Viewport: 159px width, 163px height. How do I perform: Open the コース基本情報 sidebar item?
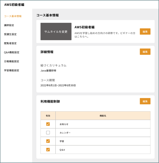(13, 16)
